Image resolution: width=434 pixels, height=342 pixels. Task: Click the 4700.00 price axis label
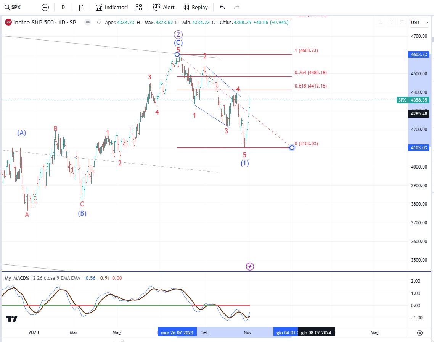click(419, 36)
